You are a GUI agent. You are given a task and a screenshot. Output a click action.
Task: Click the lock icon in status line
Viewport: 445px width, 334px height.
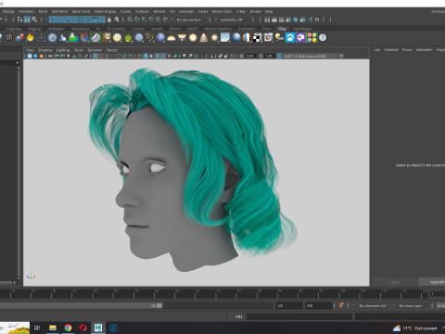tap(108, 19)
